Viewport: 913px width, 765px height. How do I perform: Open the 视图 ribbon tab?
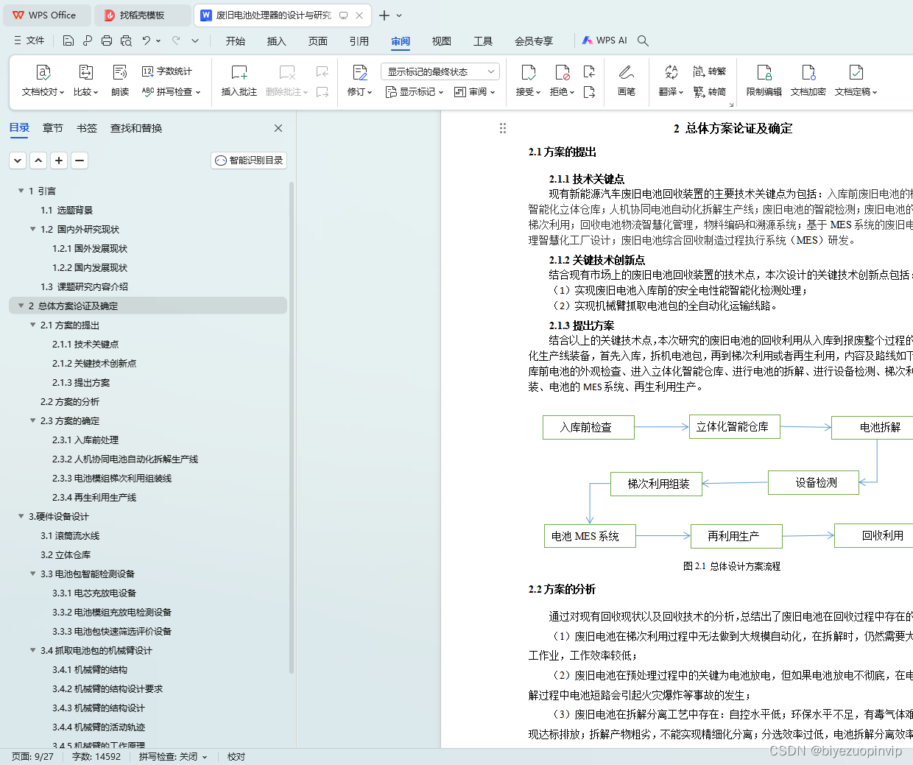(442, 41)
